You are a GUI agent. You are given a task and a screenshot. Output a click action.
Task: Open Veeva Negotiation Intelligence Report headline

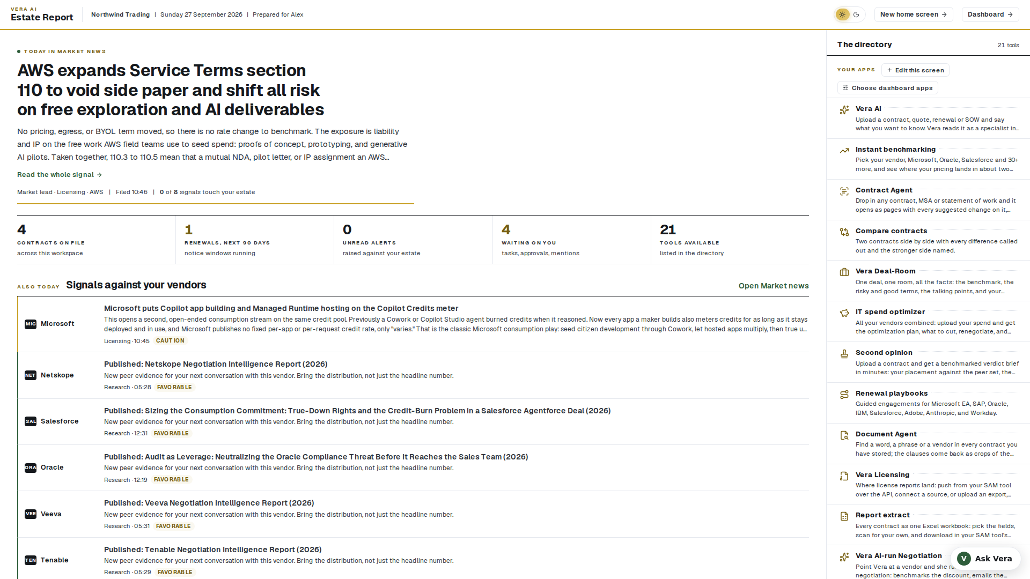click(209, 503)
